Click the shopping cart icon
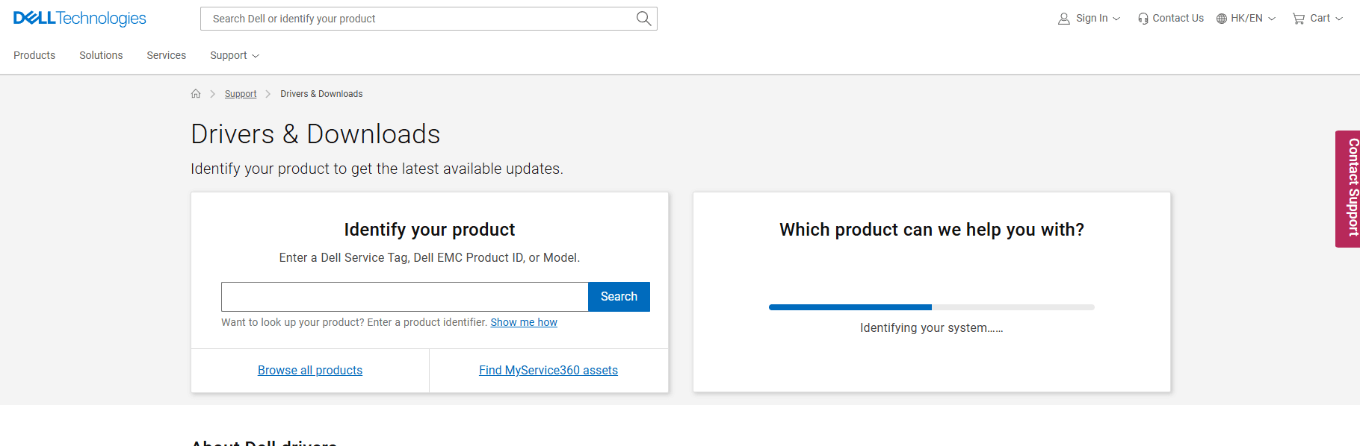 (1299, 19)
